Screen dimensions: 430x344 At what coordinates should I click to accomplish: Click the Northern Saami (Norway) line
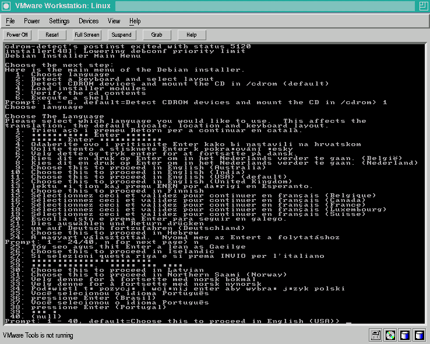[x=149, y=274]
